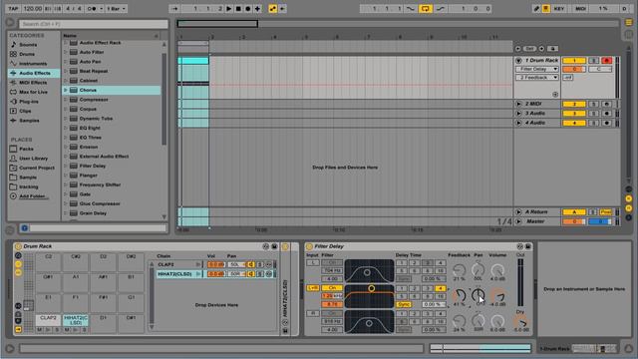Viewport: 638px width, 359px height.
Task: Toggle the Computer MIDI Keyboard icon
Action: (545, 9)
